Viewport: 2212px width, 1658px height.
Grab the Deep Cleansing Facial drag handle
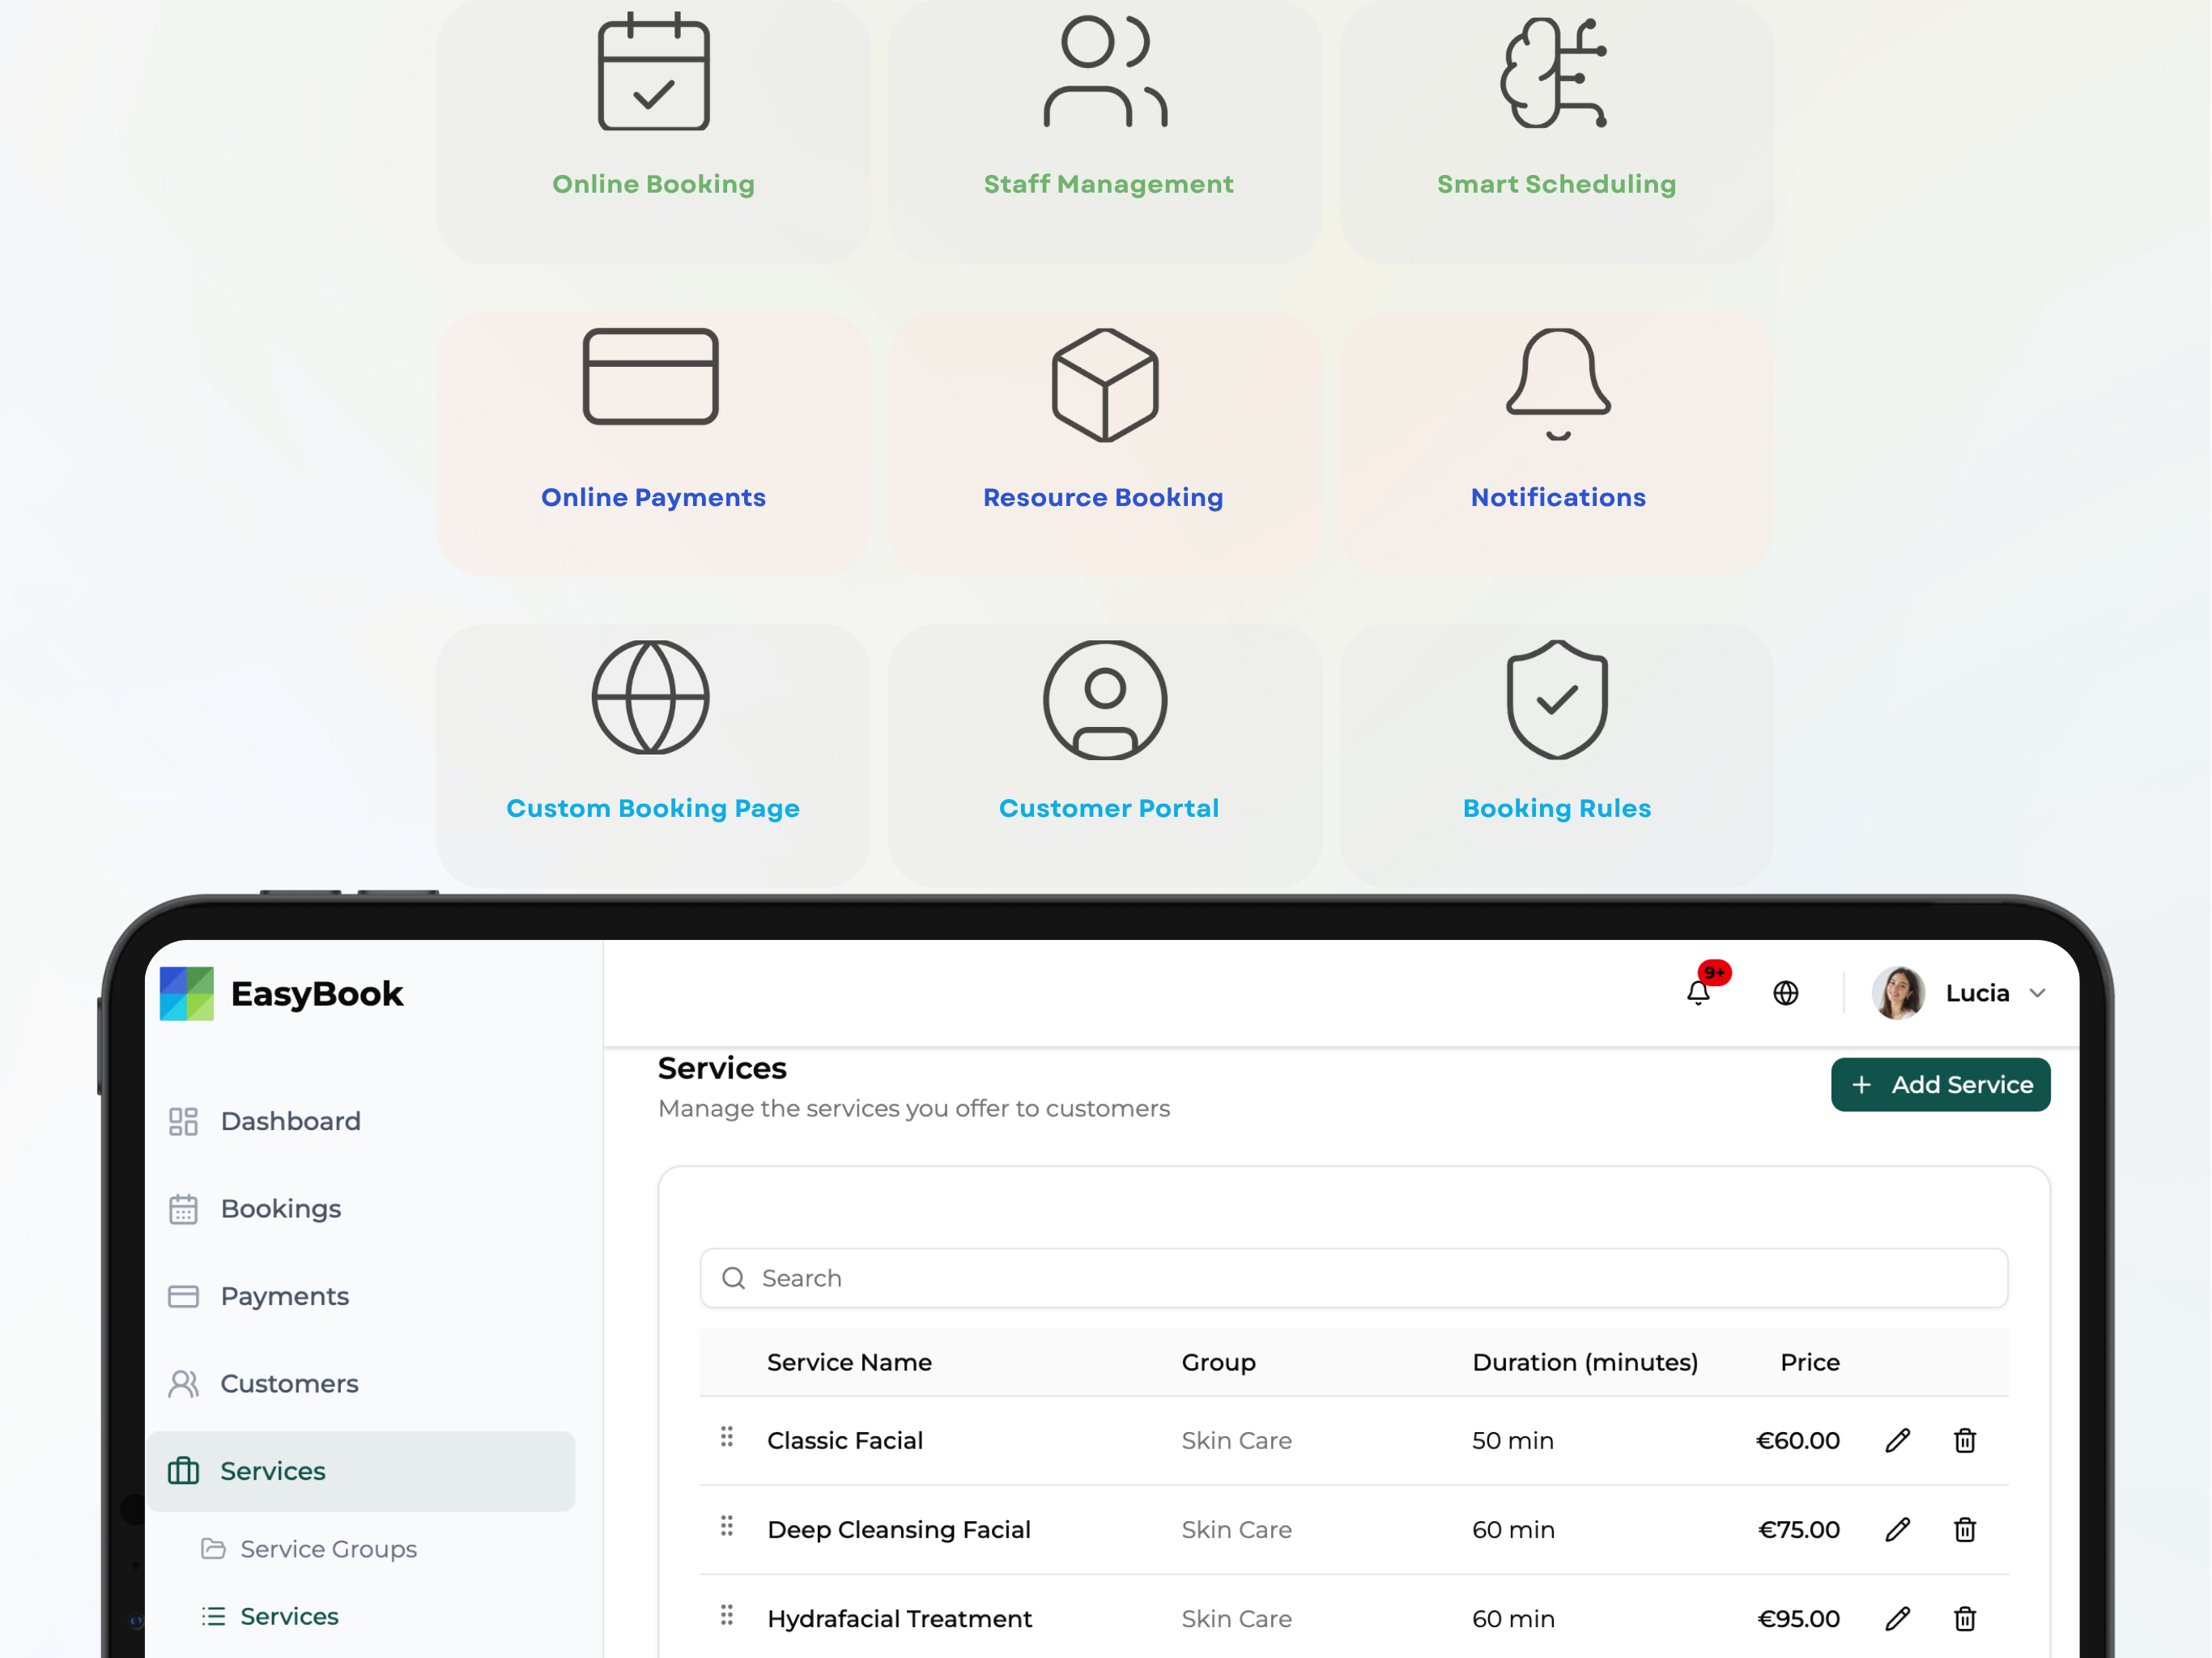727,1526
